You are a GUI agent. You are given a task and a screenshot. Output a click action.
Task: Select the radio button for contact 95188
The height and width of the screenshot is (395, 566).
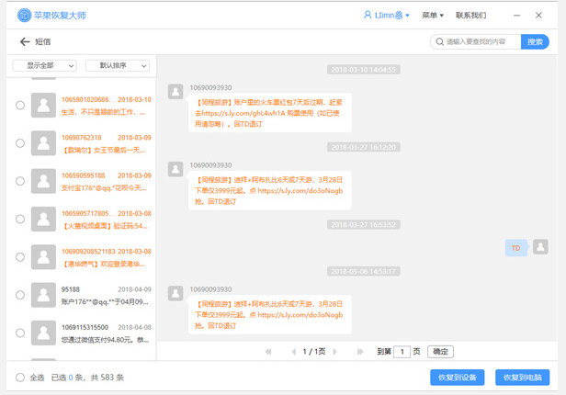[20, 295]
